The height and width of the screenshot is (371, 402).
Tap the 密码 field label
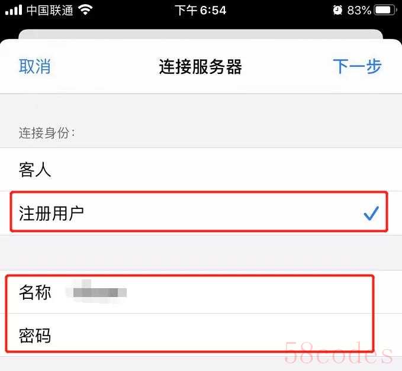(x=35, y=335)
